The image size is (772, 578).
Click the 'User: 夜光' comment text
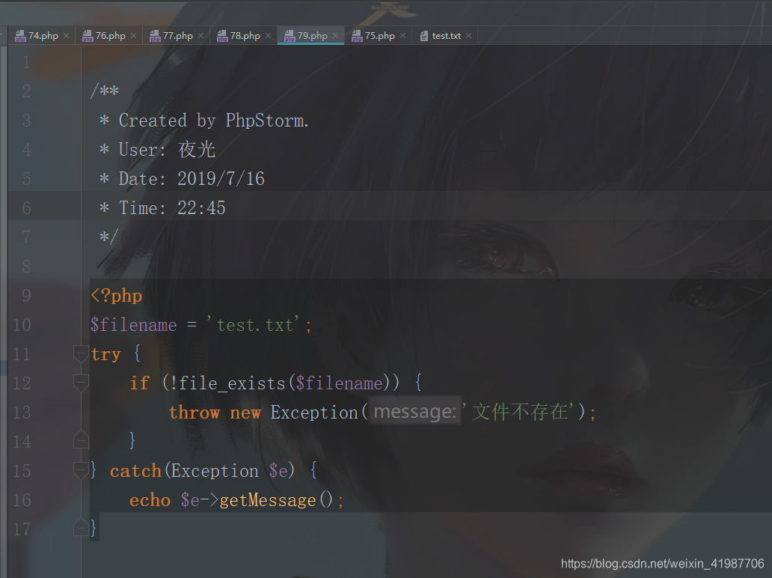point(167,149)
